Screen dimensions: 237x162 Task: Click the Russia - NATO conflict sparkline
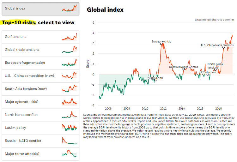click(x=69, y=141)
